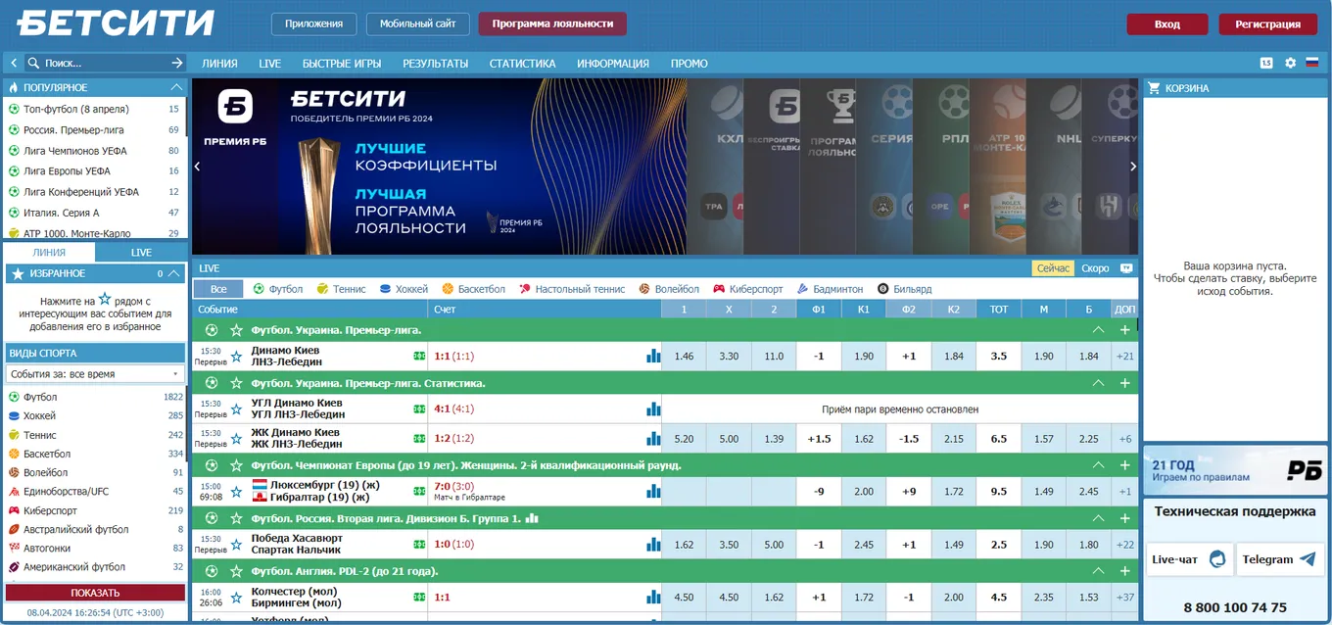Screen dimensions: 1332x625
Task: Collapse the Чемпионат Европы (до 19 лет) group
Action: coord(1098,464)
